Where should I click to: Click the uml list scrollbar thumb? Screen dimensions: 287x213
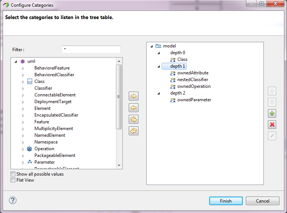119,97
